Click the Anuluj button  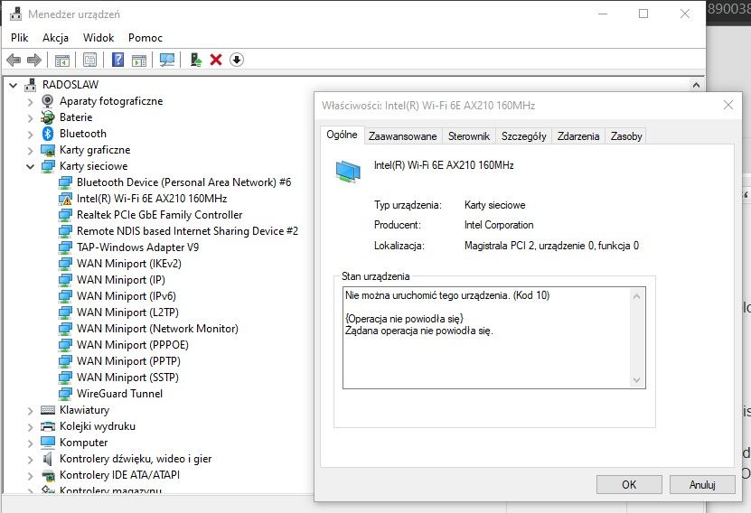click(702, 485)
